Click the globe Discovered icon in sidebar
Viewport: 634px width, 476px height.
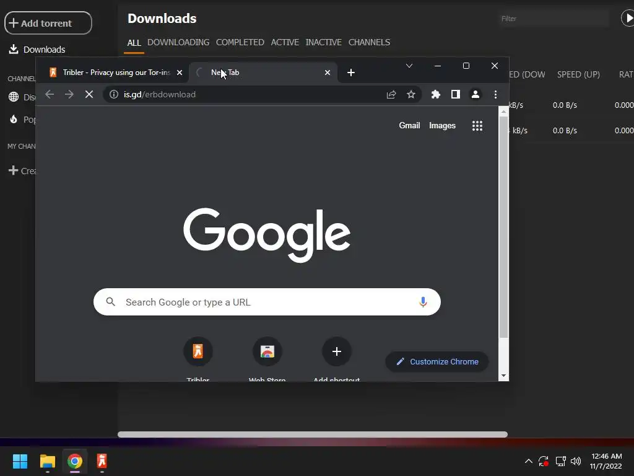click(x=14, y=97)
